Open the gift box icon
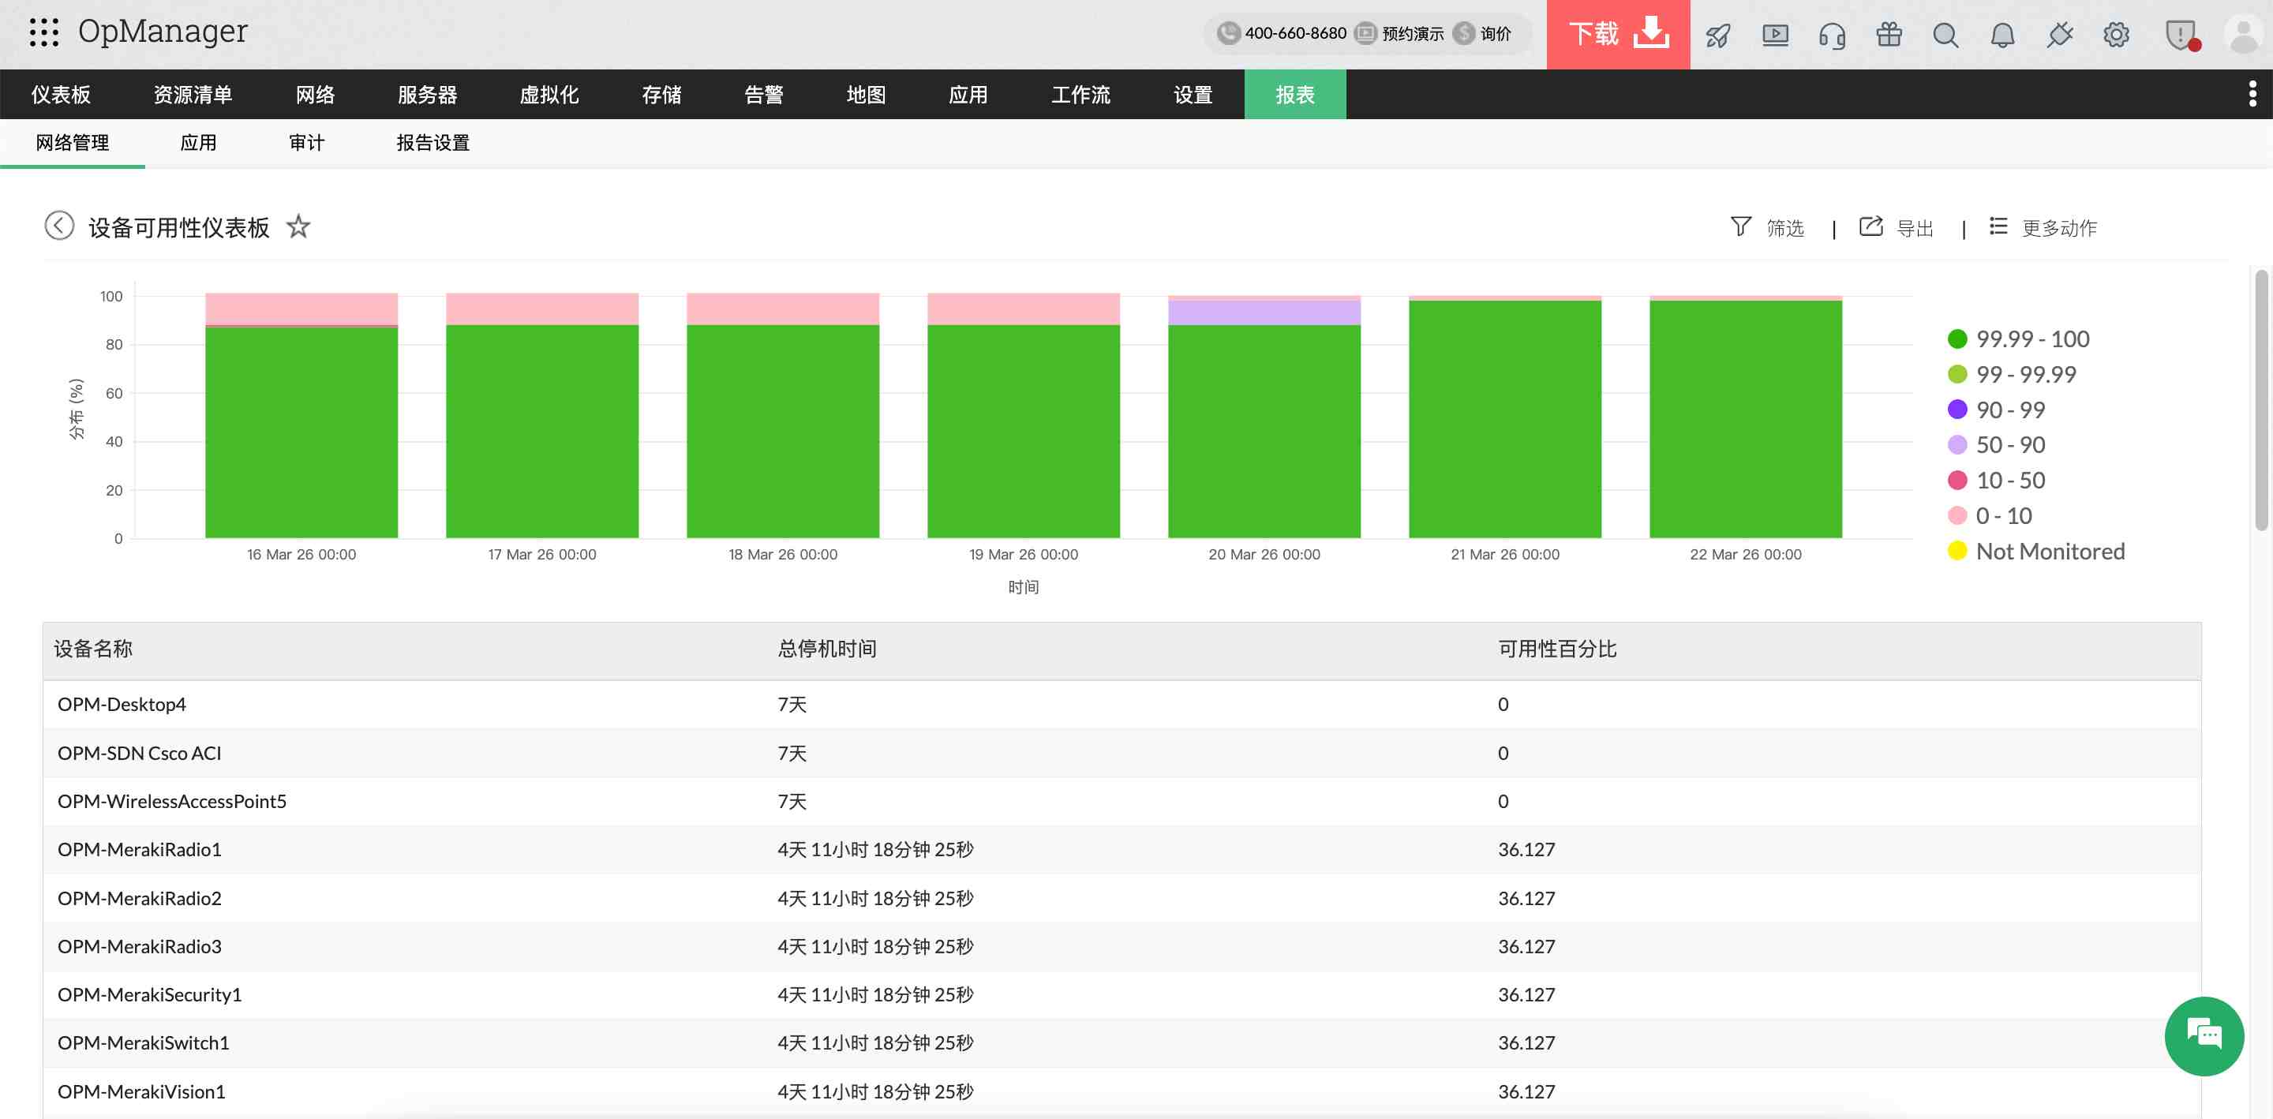Viewport: 2273px width, 1119px height. pyautogui.click(x=1889, y=36)
